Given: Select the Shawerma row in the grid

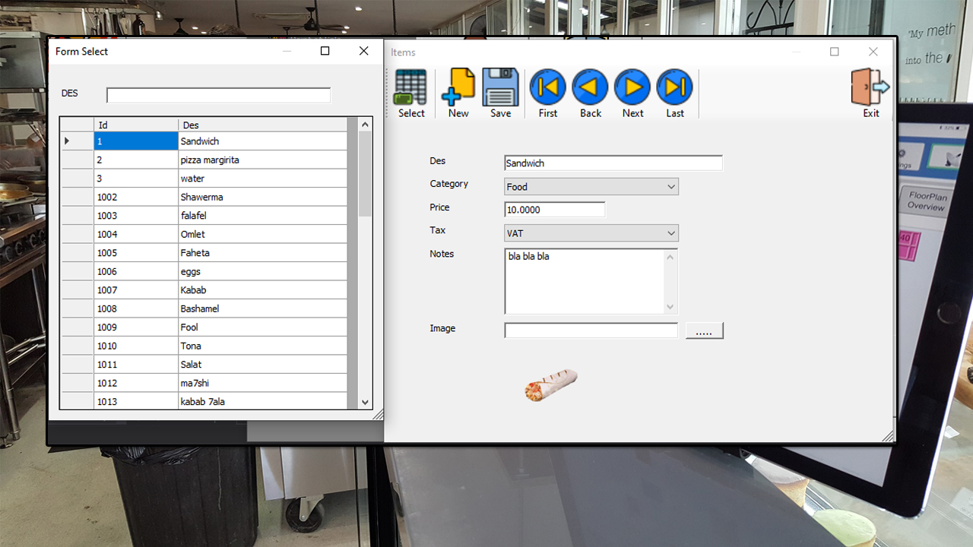Looking at the screenshot, I should pos(228,197).
